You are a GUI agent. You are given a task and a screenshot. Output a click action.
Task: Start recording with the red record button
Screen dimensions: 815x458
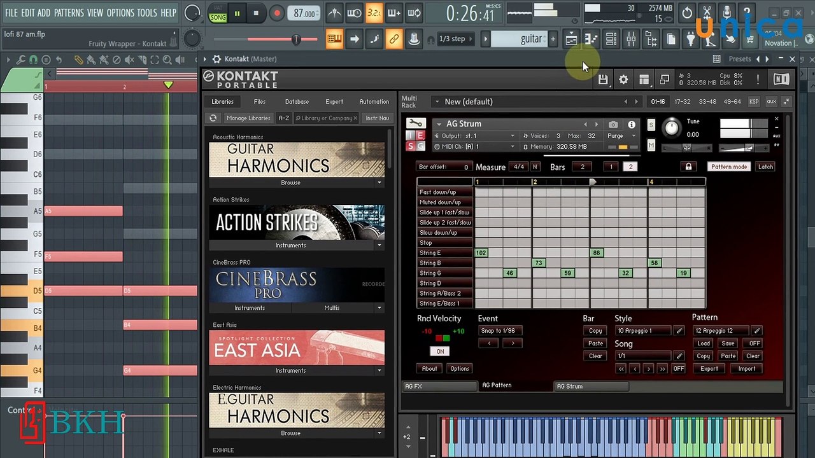pos(276,13)
